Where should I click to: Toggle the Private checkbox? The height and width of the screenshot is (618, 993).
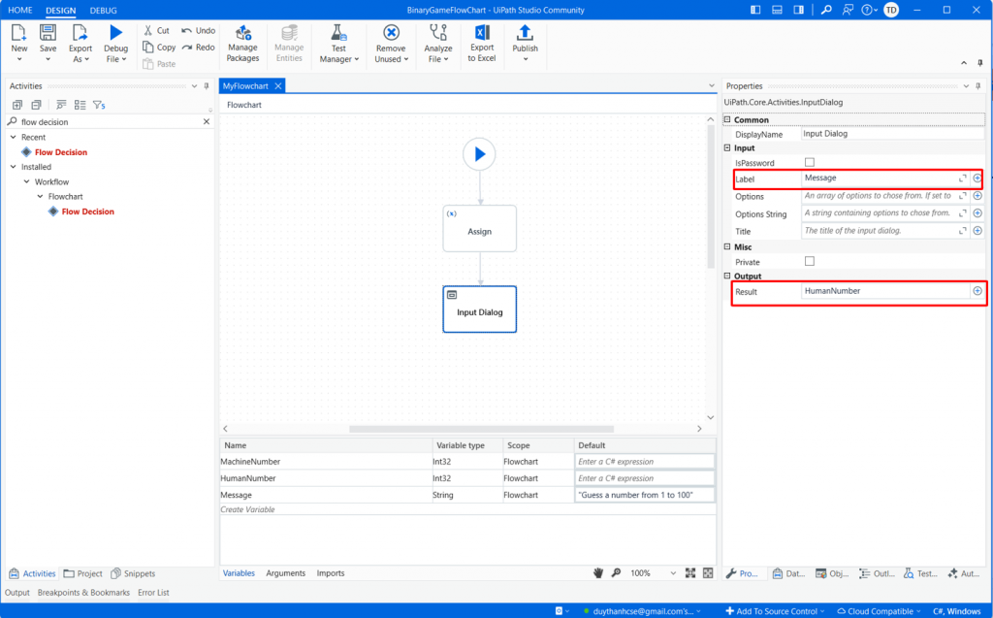tap(810, 261)
